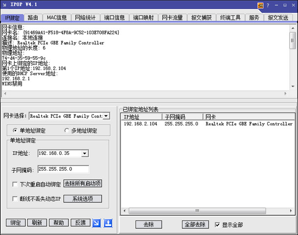Switch to the MAC信息 tab
Screen dimensions: 298x235
point(57,18)
